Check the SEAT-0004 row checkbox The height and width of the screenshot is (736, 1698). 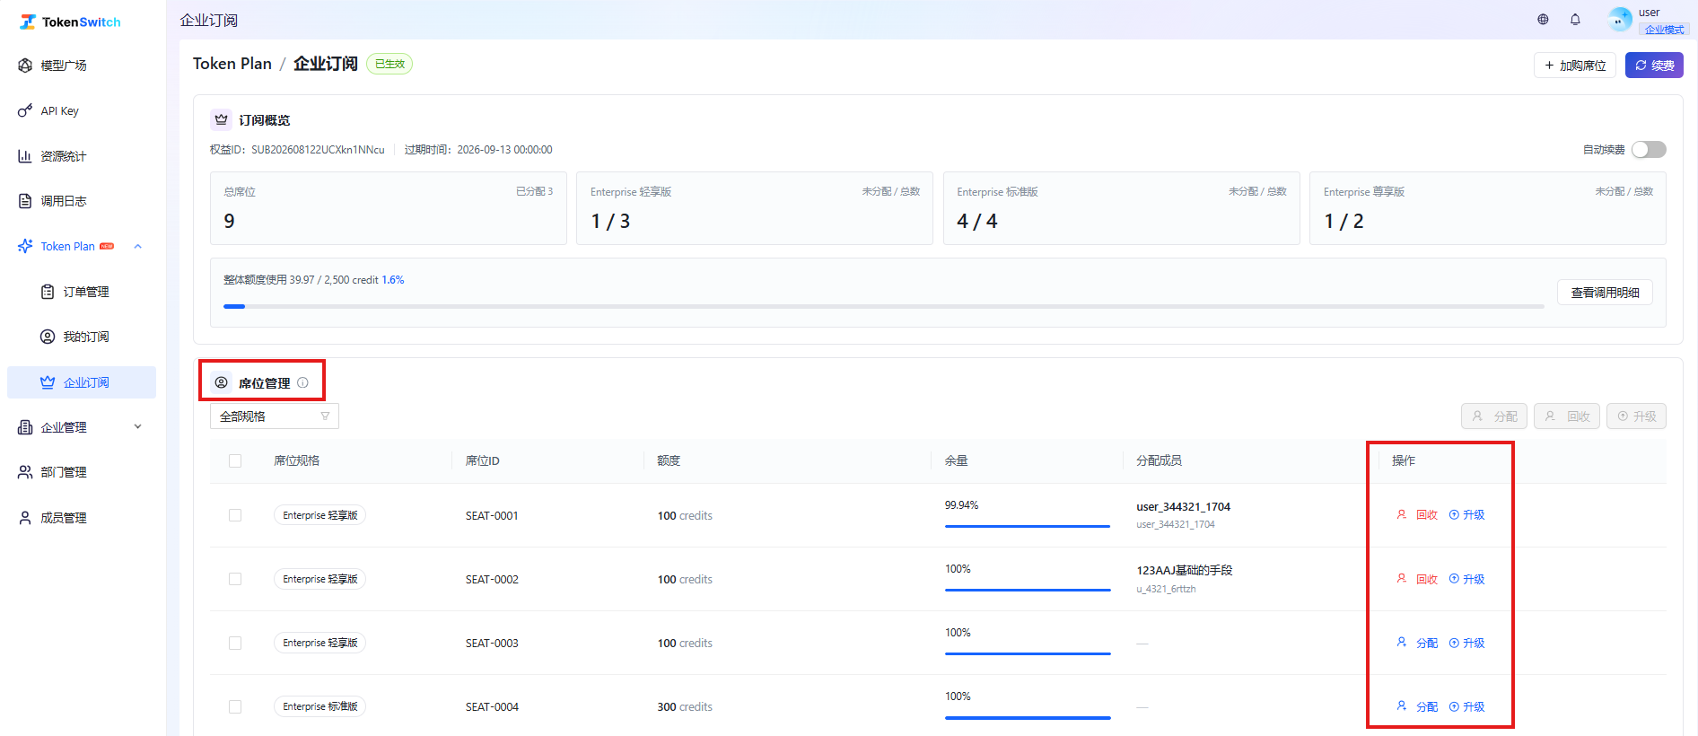click(235, 706)
